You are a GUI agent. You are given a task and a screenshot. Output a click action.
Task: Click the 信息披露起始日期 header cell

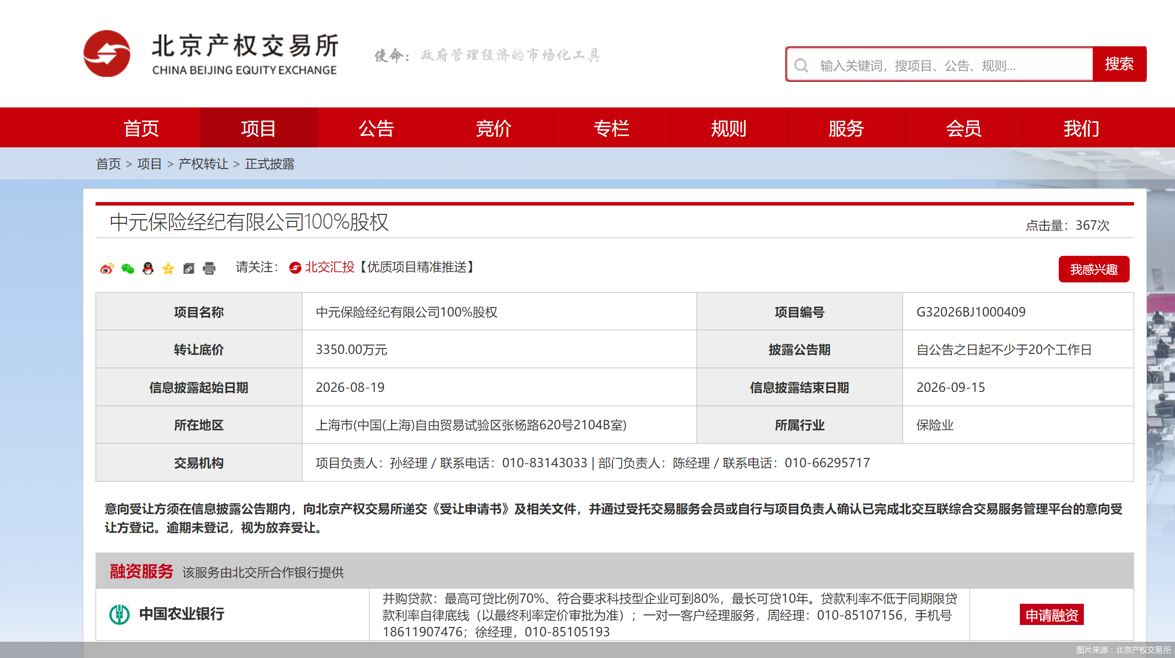tap(199, 387)
